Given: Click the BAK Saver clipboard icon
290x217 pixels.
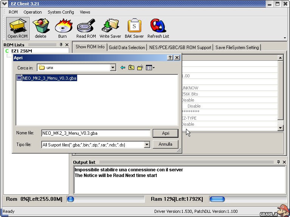Looking at the screenshot, I should pos(134,28).
